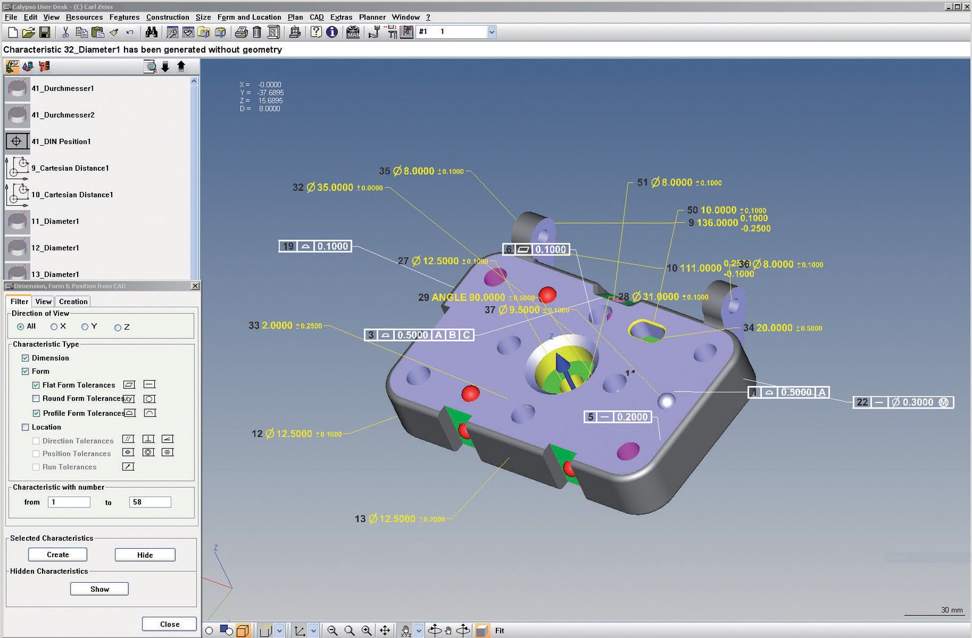Select the Save icon in the toolbar

(x=45, y=32)
